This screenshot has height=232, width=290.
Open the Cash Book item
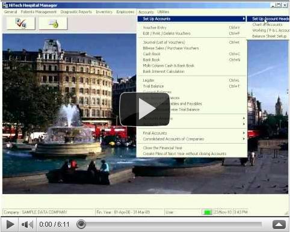tap(191, 54)
